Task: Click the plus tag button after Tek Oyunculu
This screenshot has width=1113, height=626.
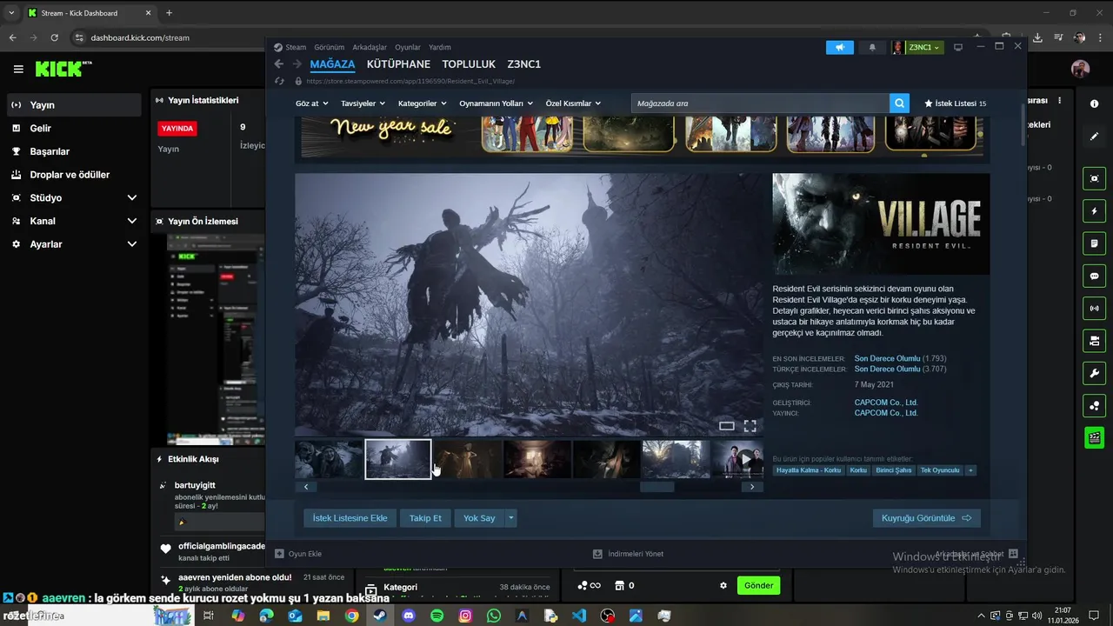Action: click(x=970, y=470)
